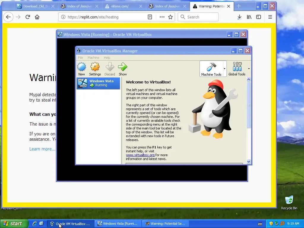Reload the current browser page
The image size is (304, 228).
click(28, 17)
